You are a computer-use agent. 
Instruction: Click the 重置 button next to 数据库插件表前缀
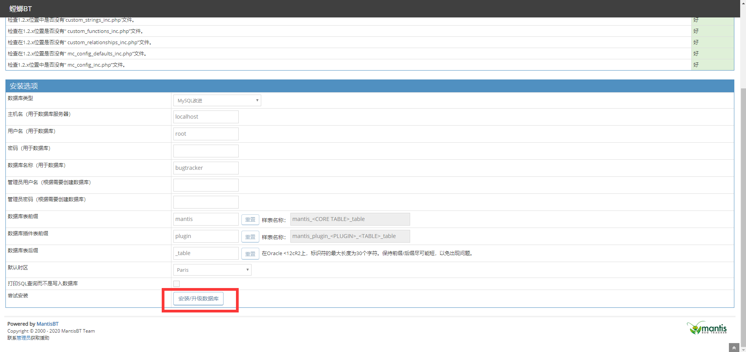tap(250, 236)
